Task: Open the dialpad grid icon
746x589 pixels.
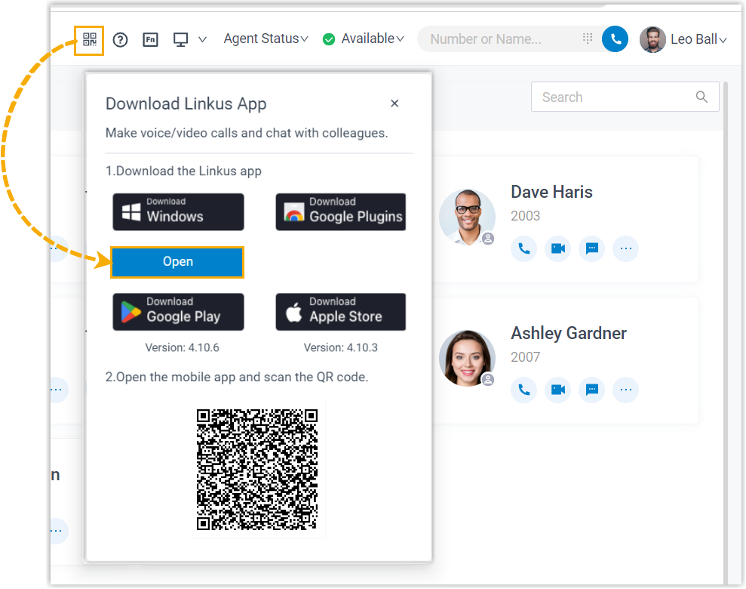Action: click(x=588, y=39)
